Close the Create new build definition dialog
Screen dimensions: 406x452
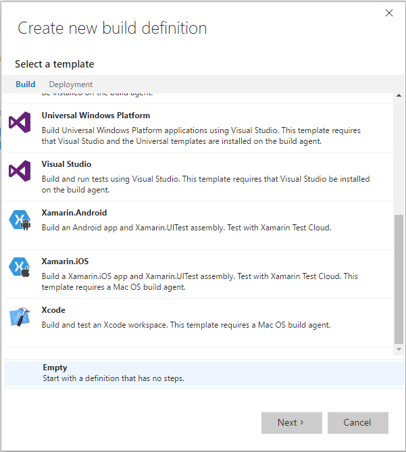pyautogui.click(x=389, y=13)
